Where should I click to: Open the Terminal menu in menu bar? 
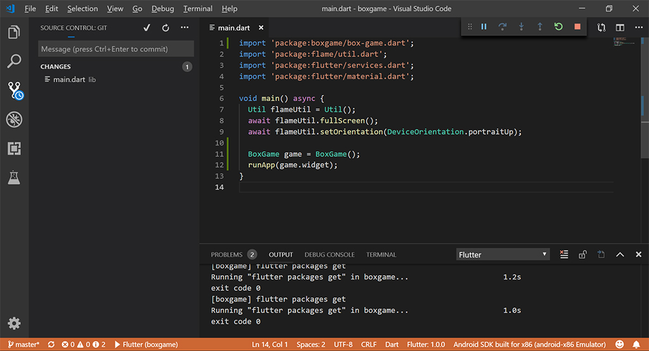(198, 9)
